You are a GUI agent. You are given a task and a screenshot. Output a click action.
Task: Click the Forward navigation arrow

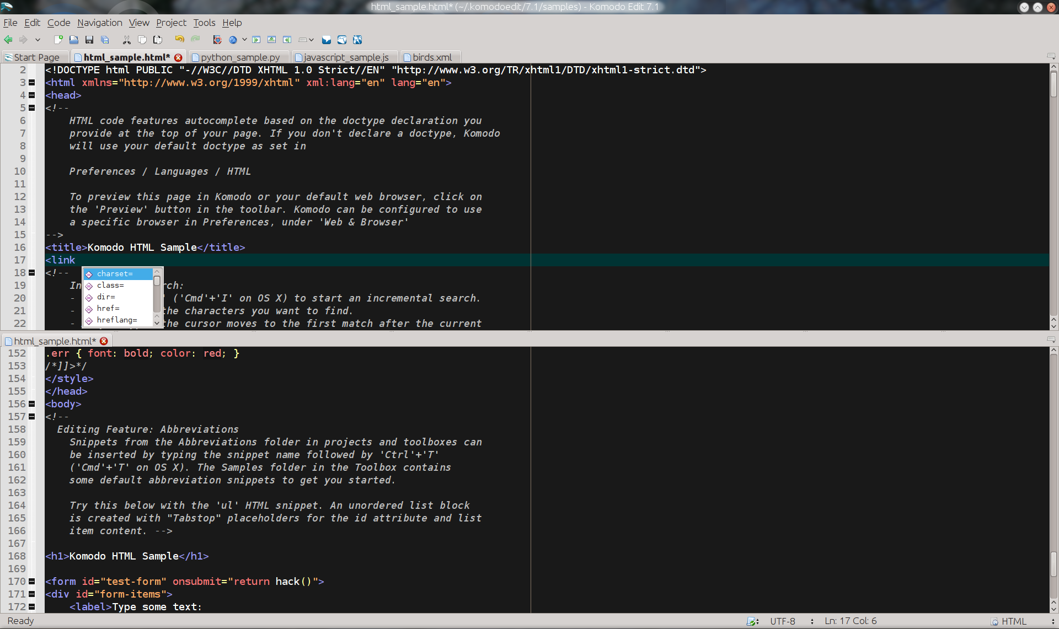23,40
